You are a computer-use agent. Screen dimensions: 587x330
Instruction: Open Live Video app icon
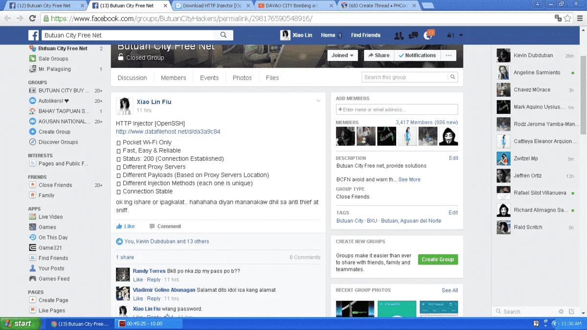coord(32,217)
